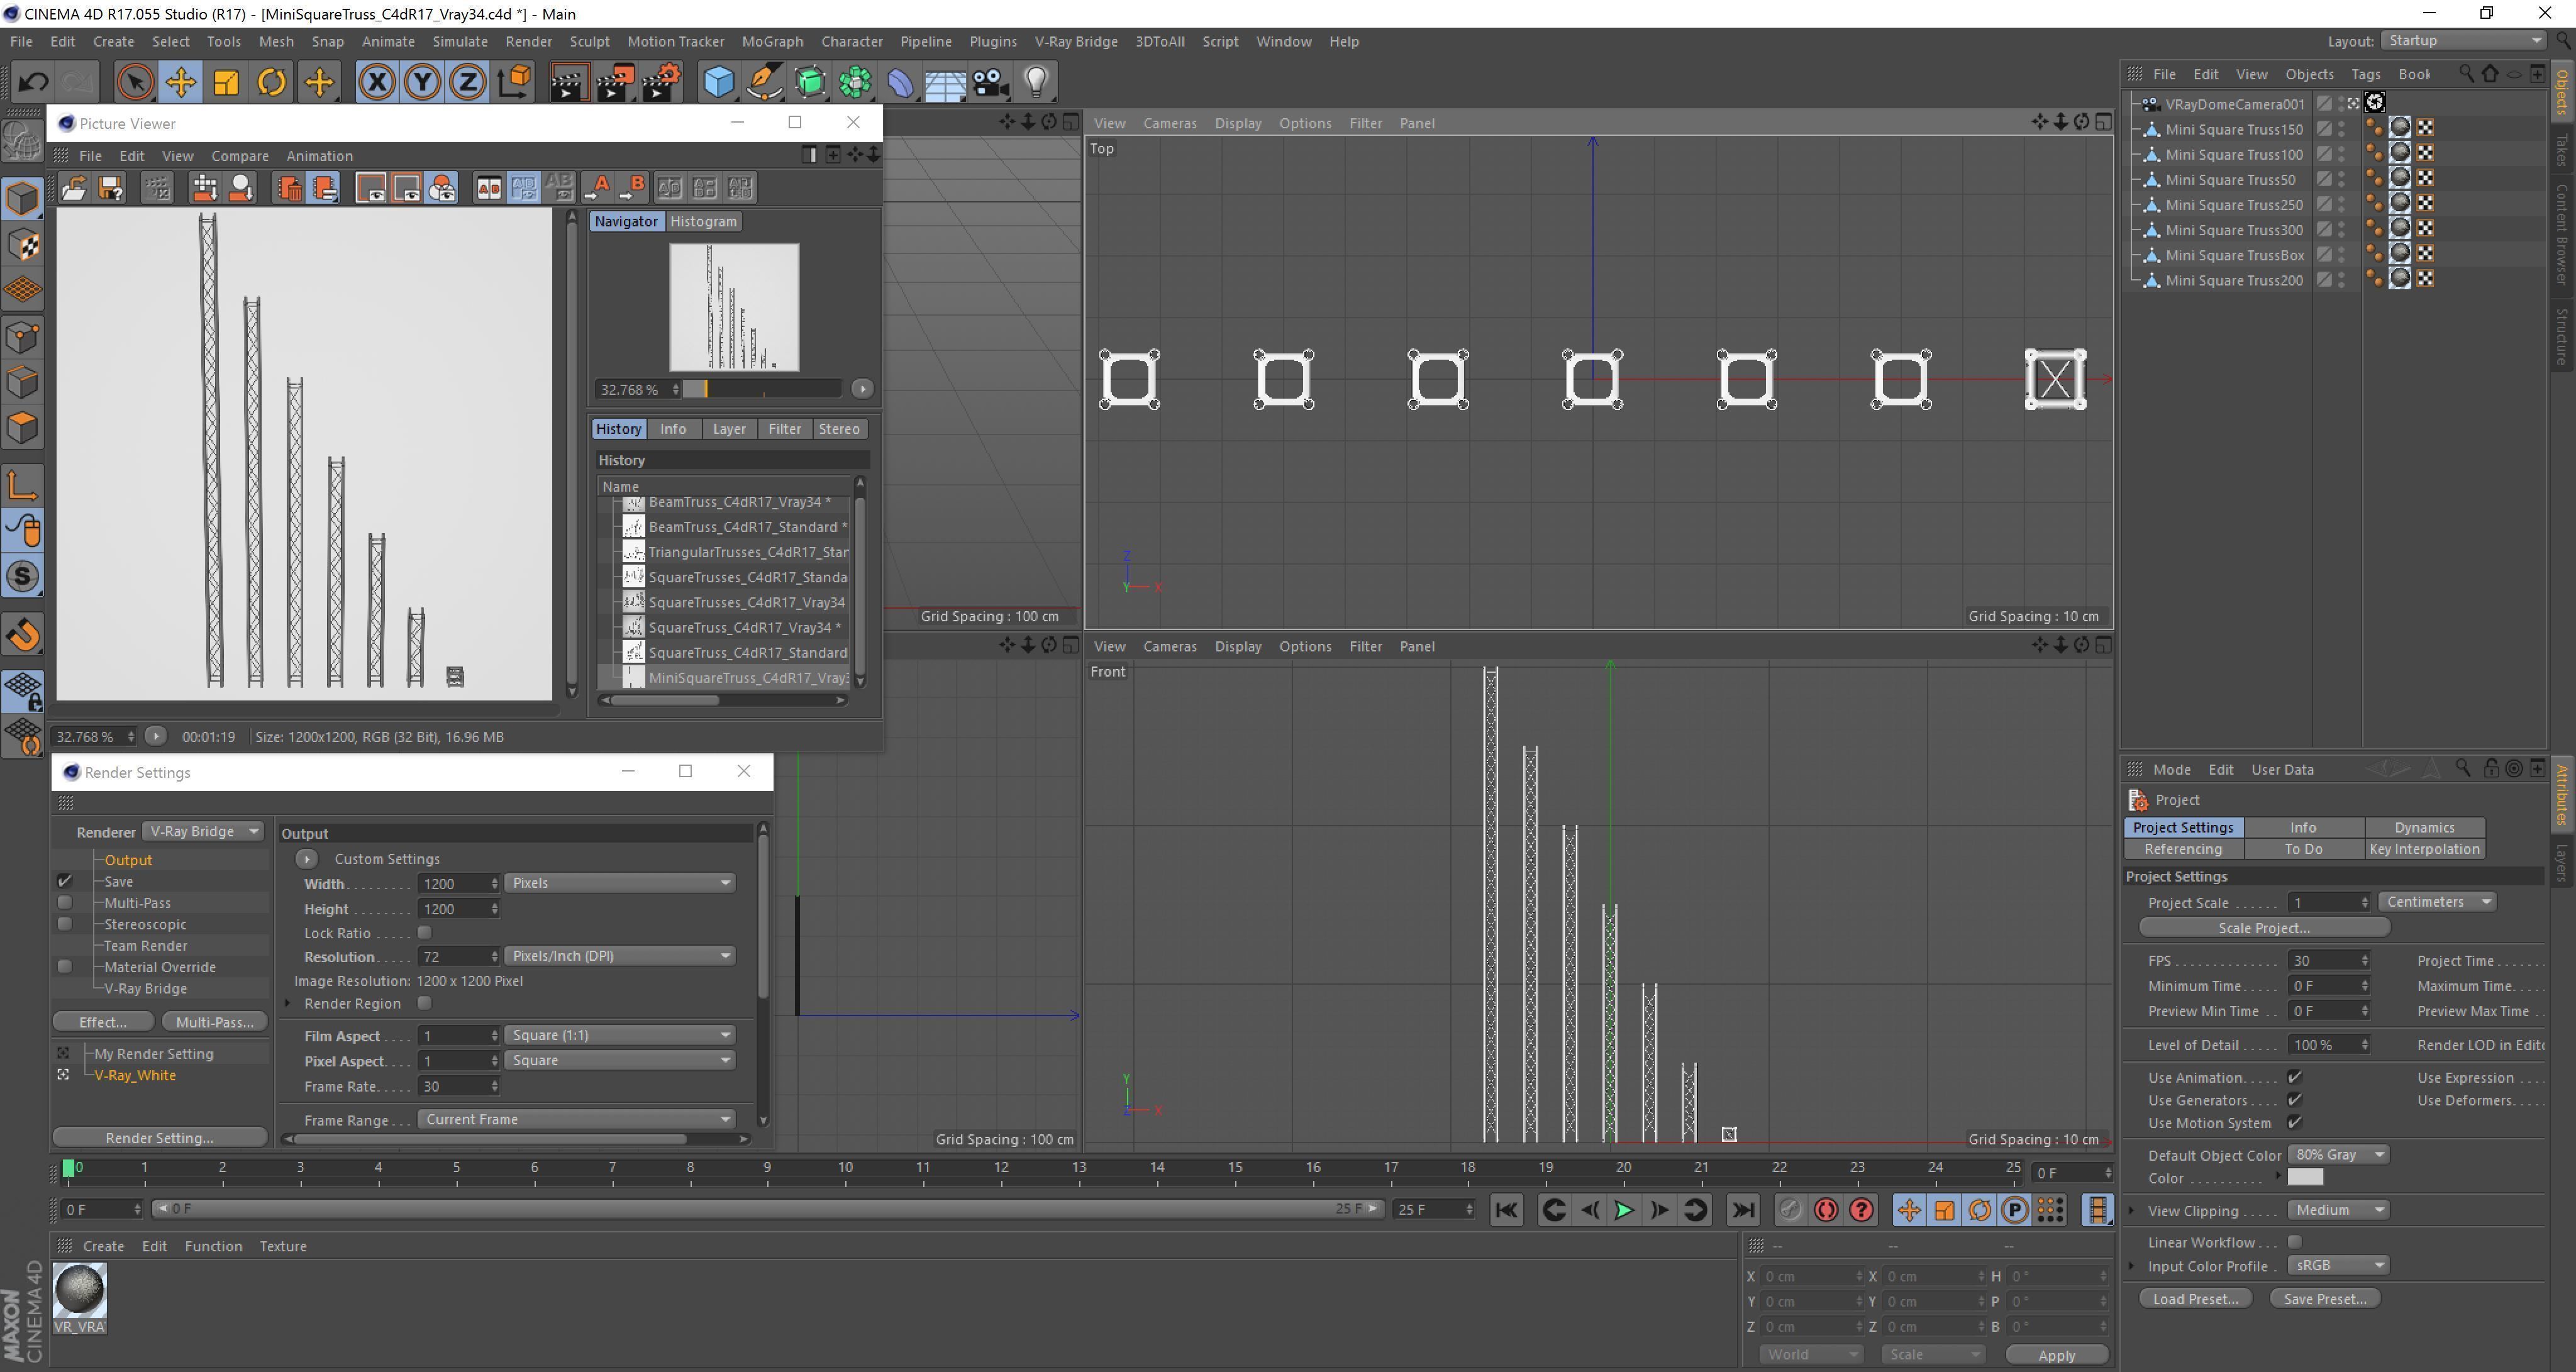Screen dimensions: 2576x1372
Task: Select the Move tool in top toolbar
Action: pyautogui.click(x=181, y=82)
